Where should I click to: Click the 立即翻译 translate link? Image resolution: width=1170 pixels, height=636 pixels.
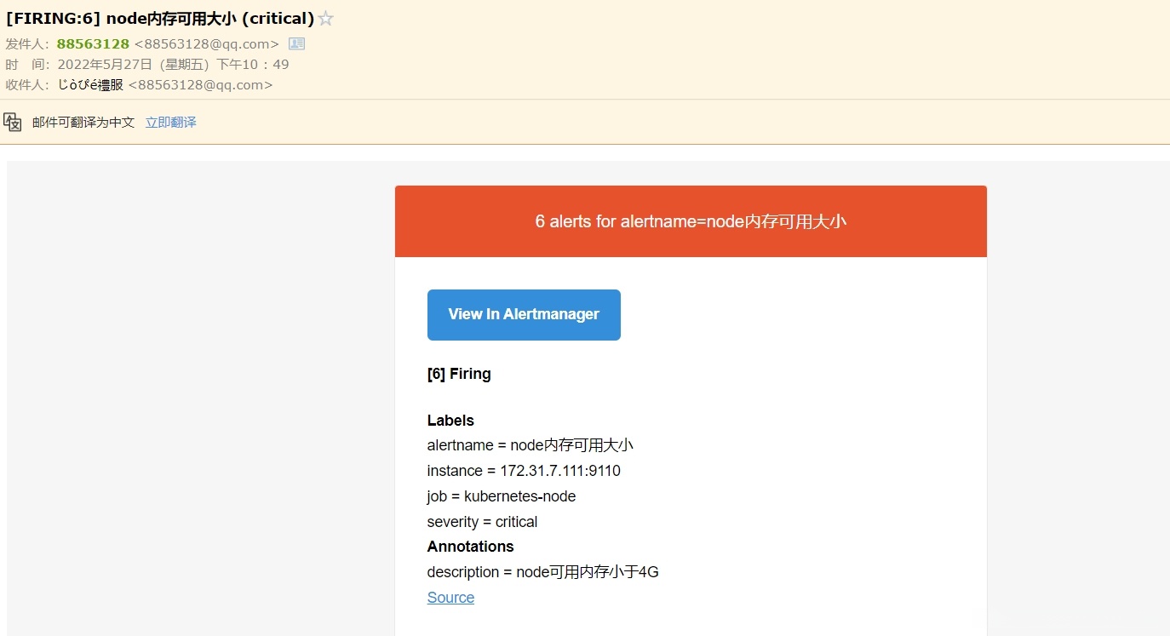[170, 123]
